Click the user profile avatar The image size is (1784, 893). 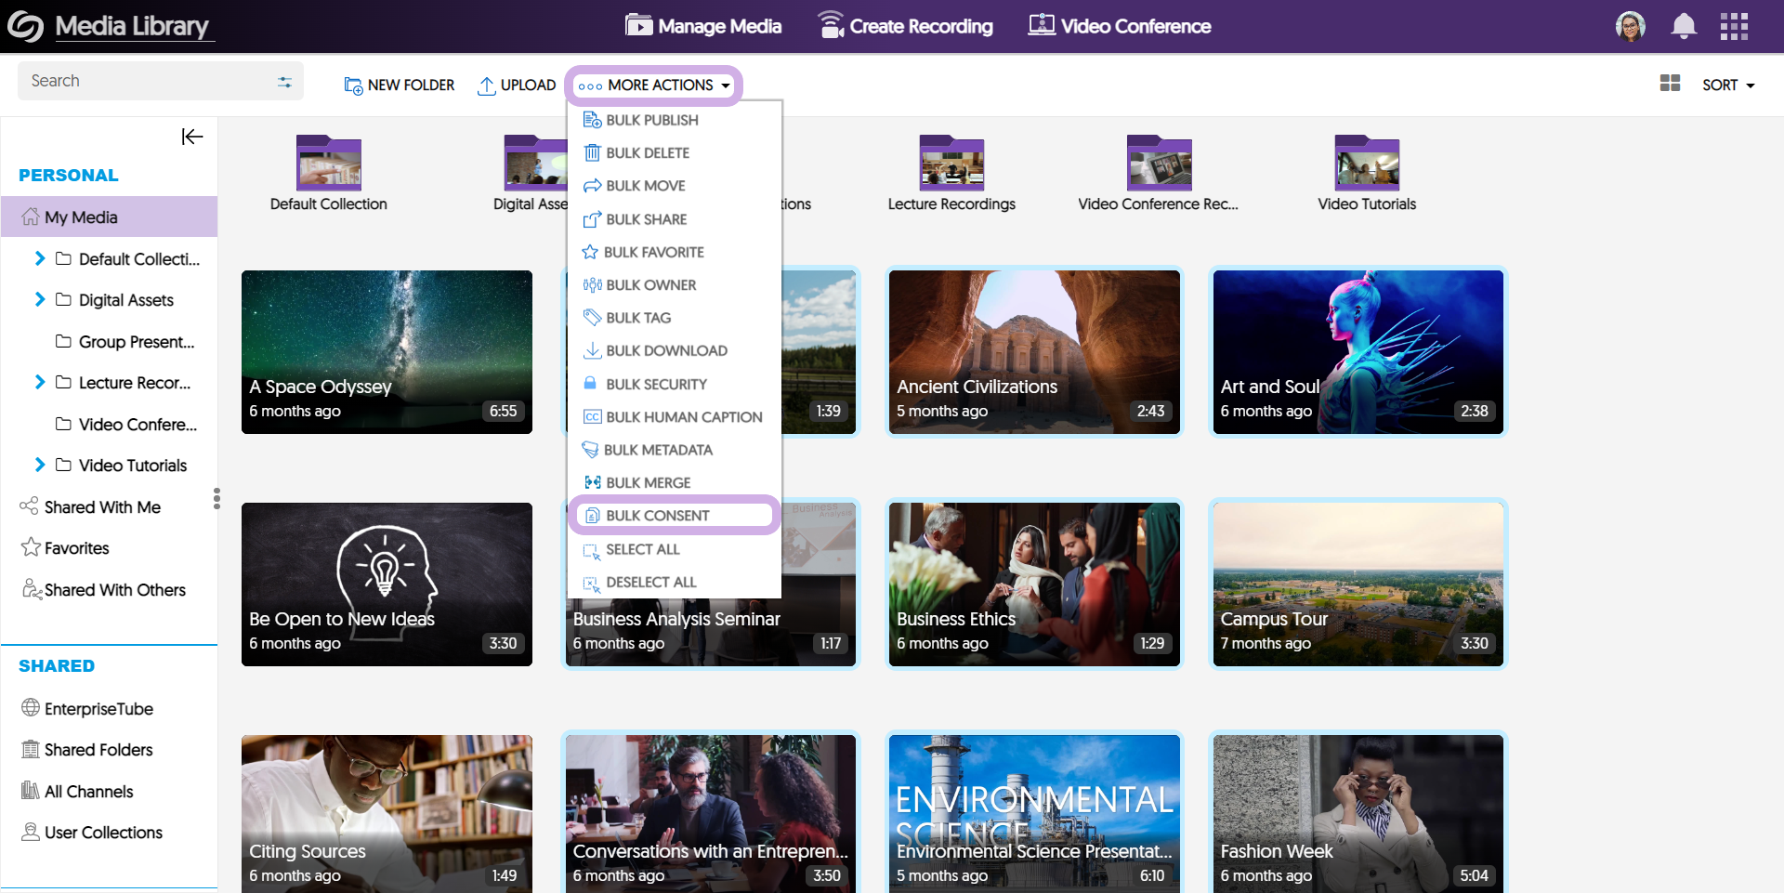click(1630, 26)
